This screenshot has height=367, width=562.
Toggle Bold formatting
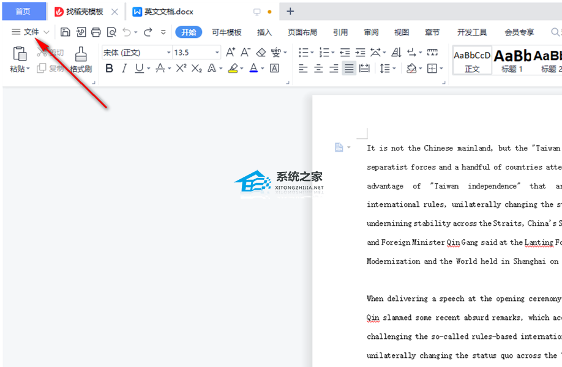coord(110,69)
